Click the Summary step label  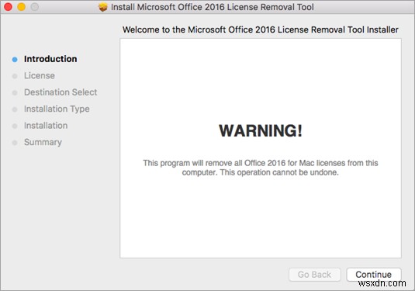click(x=43, y=142)
